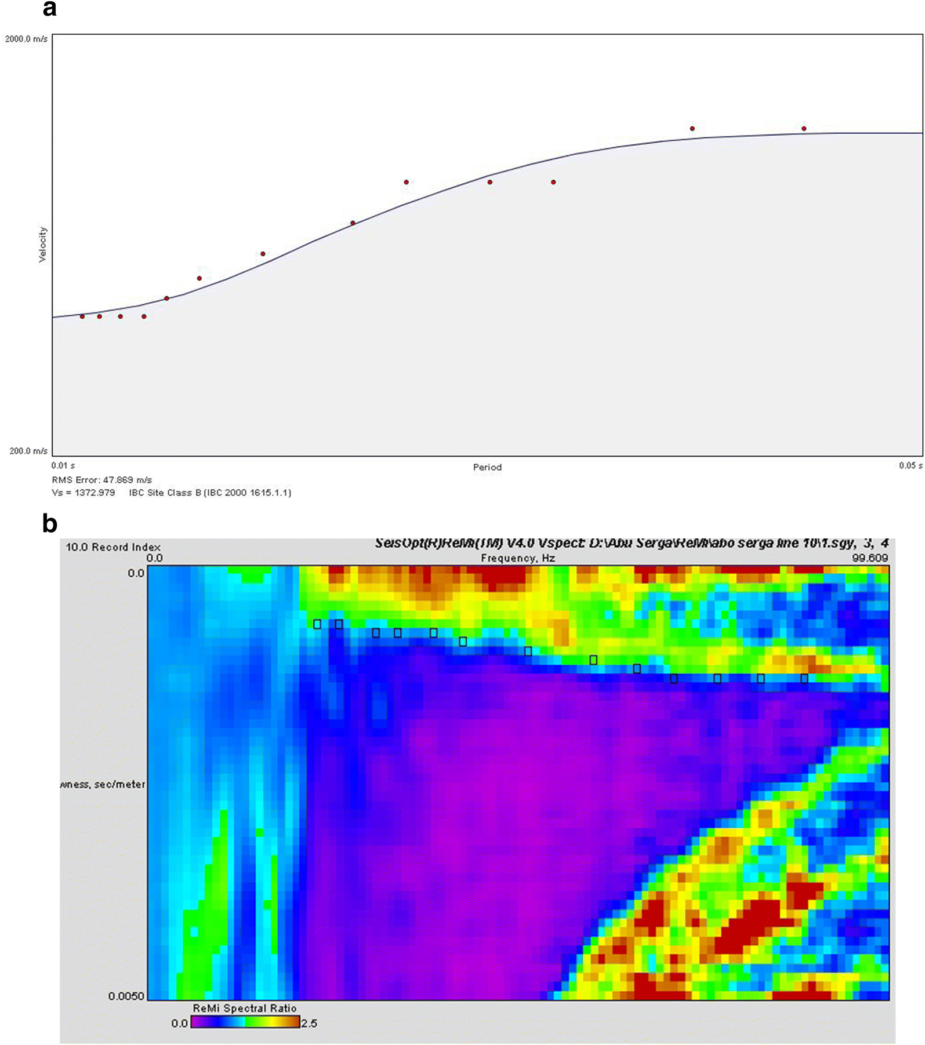
Task: Select the rightmost red dispersion data point
Action: [x=804, y=129]
